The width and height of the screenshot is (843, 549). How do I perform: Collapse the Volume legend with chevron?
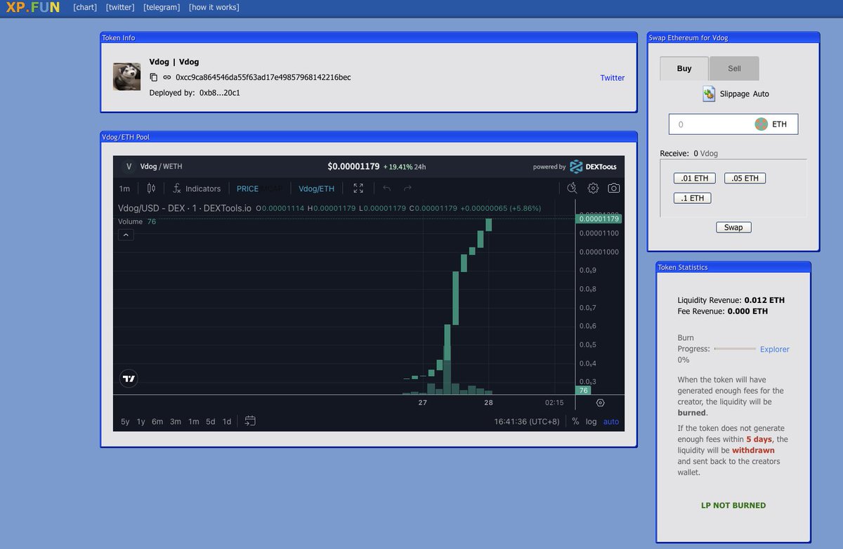126,235
